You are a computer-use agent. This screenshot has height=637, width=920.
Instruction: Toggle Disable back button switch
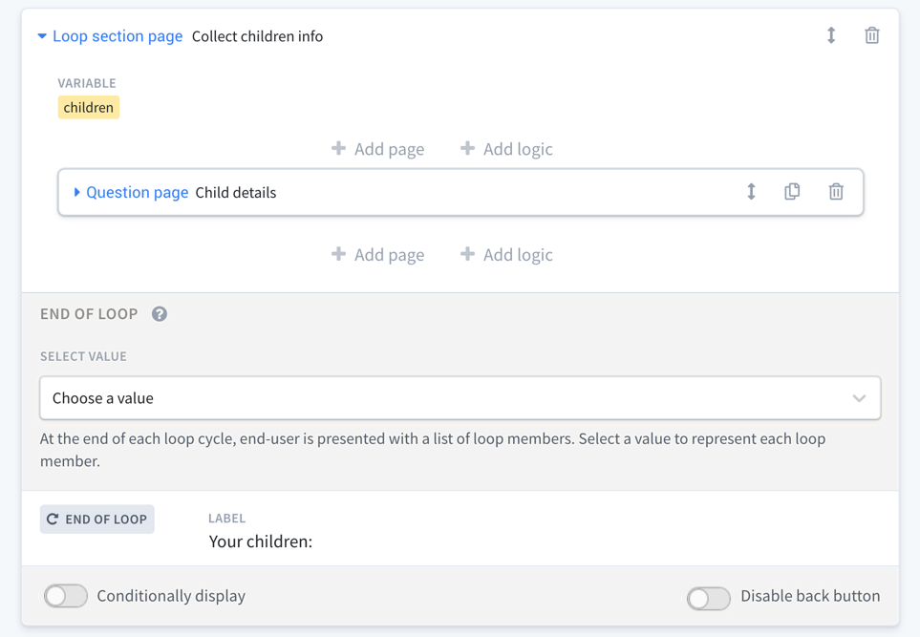coord(709,598)
